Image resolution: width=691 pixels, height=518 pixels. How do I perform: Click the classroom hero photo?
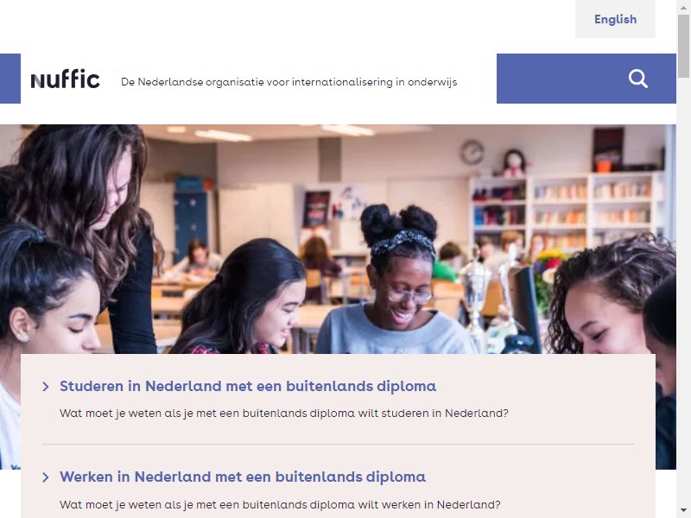click(x=338, y=239)
